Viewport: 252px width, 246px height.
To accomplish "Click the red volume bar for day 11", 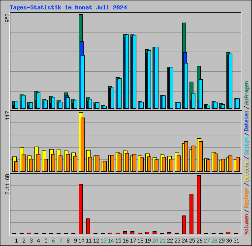I will (x=88, y=226).
